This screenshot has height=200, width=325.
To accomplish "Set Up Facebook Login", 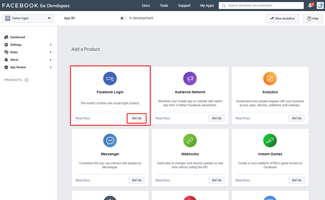I will (136, 118).
